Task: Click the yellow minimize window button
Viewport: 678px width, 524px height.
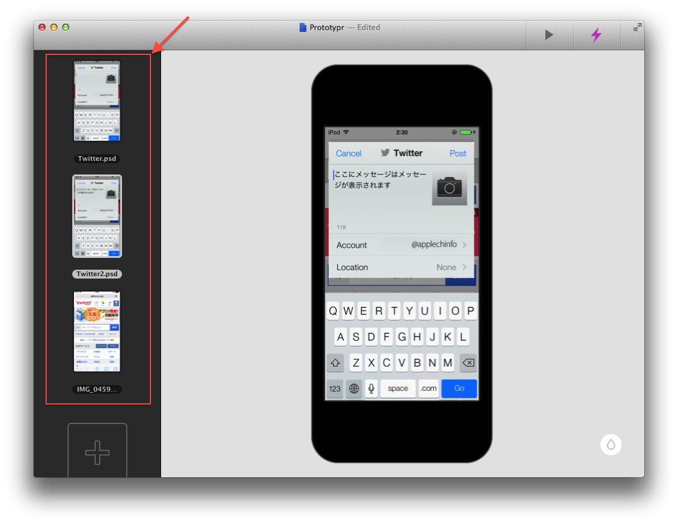Action: [54, 27]
